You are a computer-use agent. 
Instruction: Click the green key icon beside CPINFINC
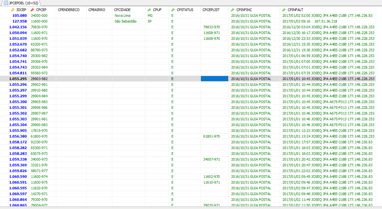(x=233, y=10)
